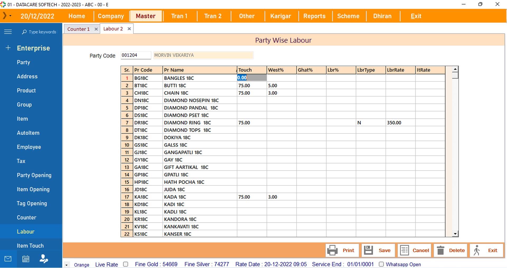Click the Touch column header
This screenshot has width=507, height=268.
pos(252,70)
